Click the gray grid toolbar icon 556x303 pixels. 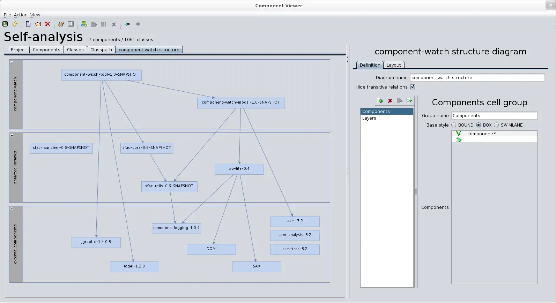tap(104, 24)
